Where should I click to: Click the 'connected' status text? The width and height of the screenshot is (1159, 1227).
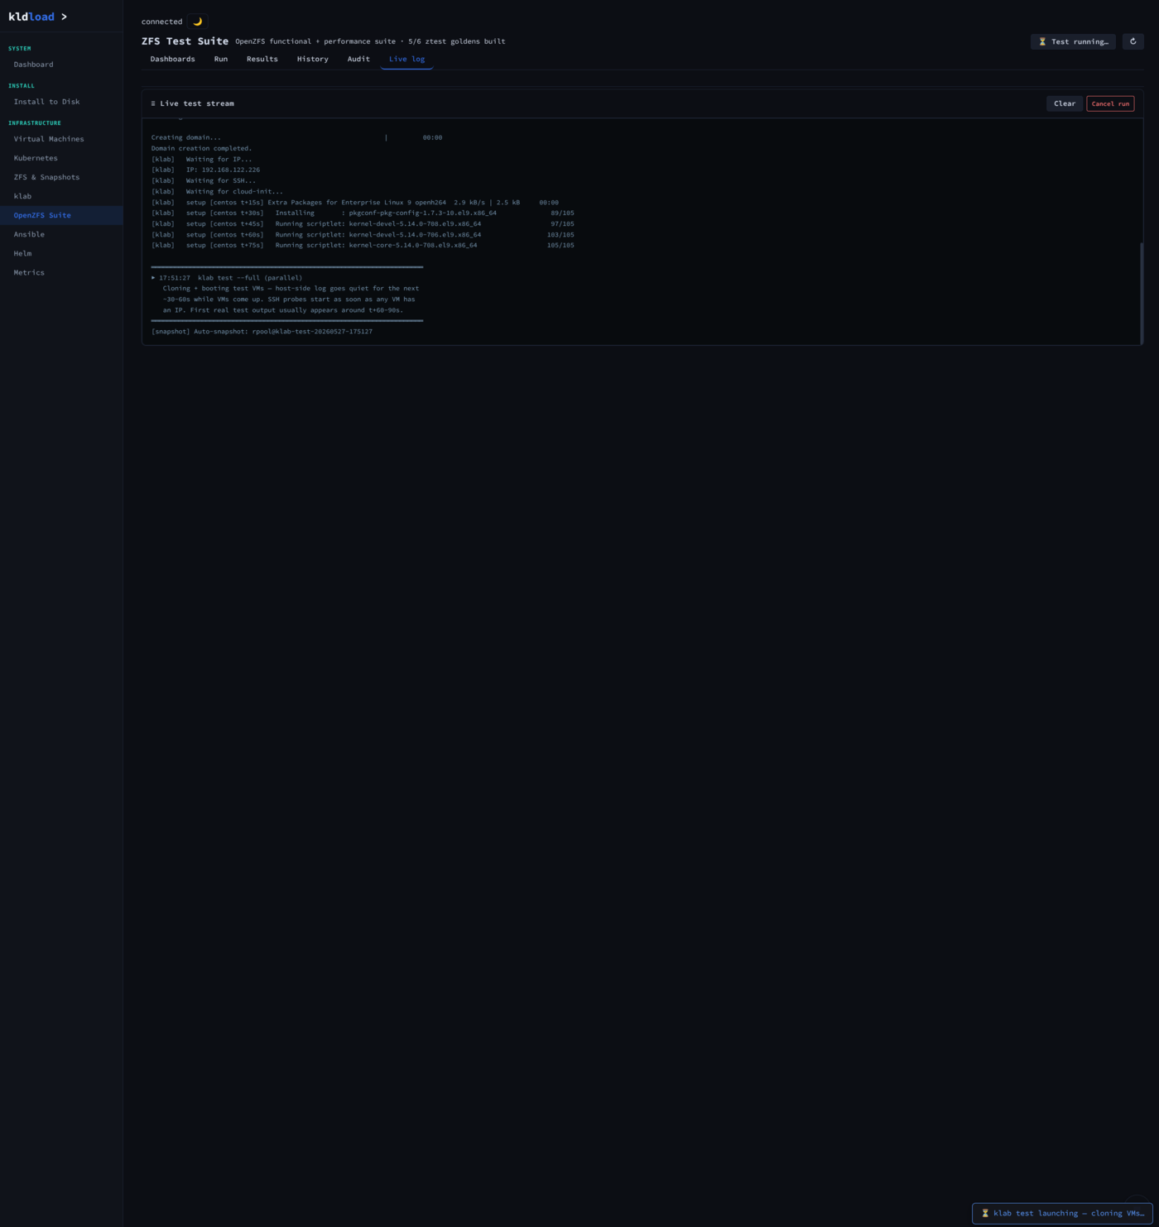tap(161, 22)
